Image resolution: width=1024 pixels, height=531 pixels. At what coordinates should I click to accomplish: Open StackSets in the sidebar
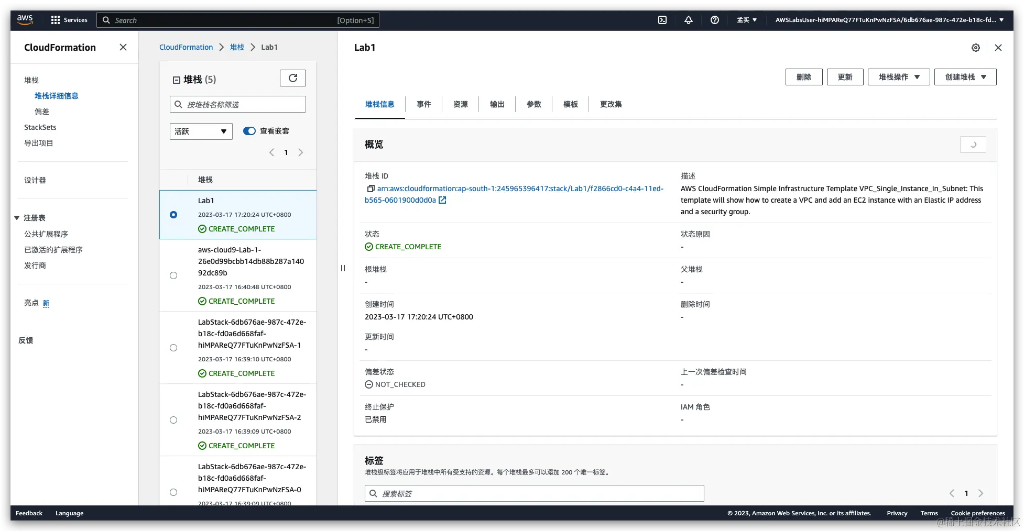pos(40,127)
